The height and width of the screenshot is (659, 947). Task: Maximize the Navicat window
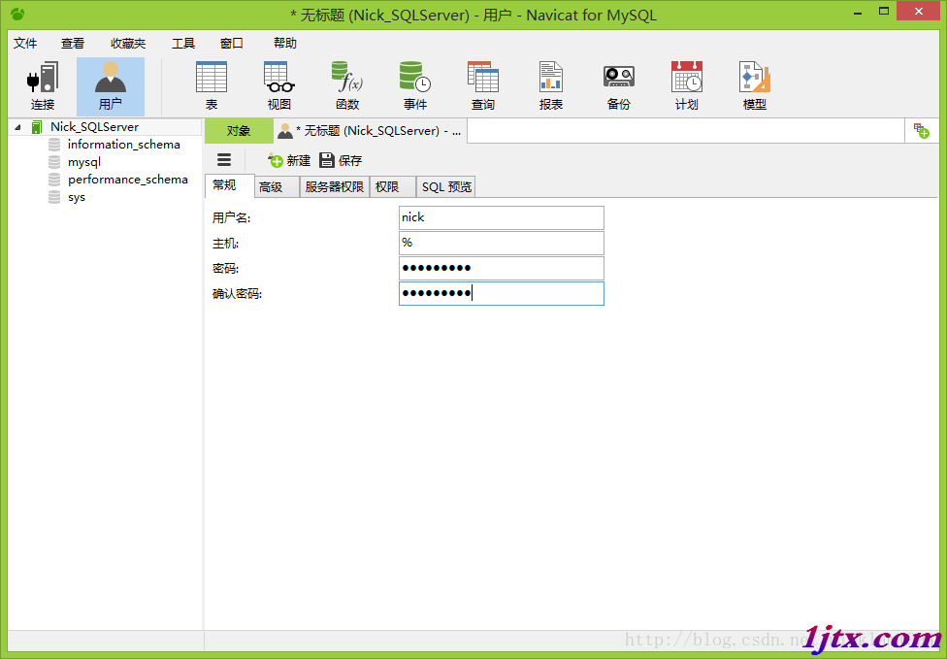click(884, 12)
